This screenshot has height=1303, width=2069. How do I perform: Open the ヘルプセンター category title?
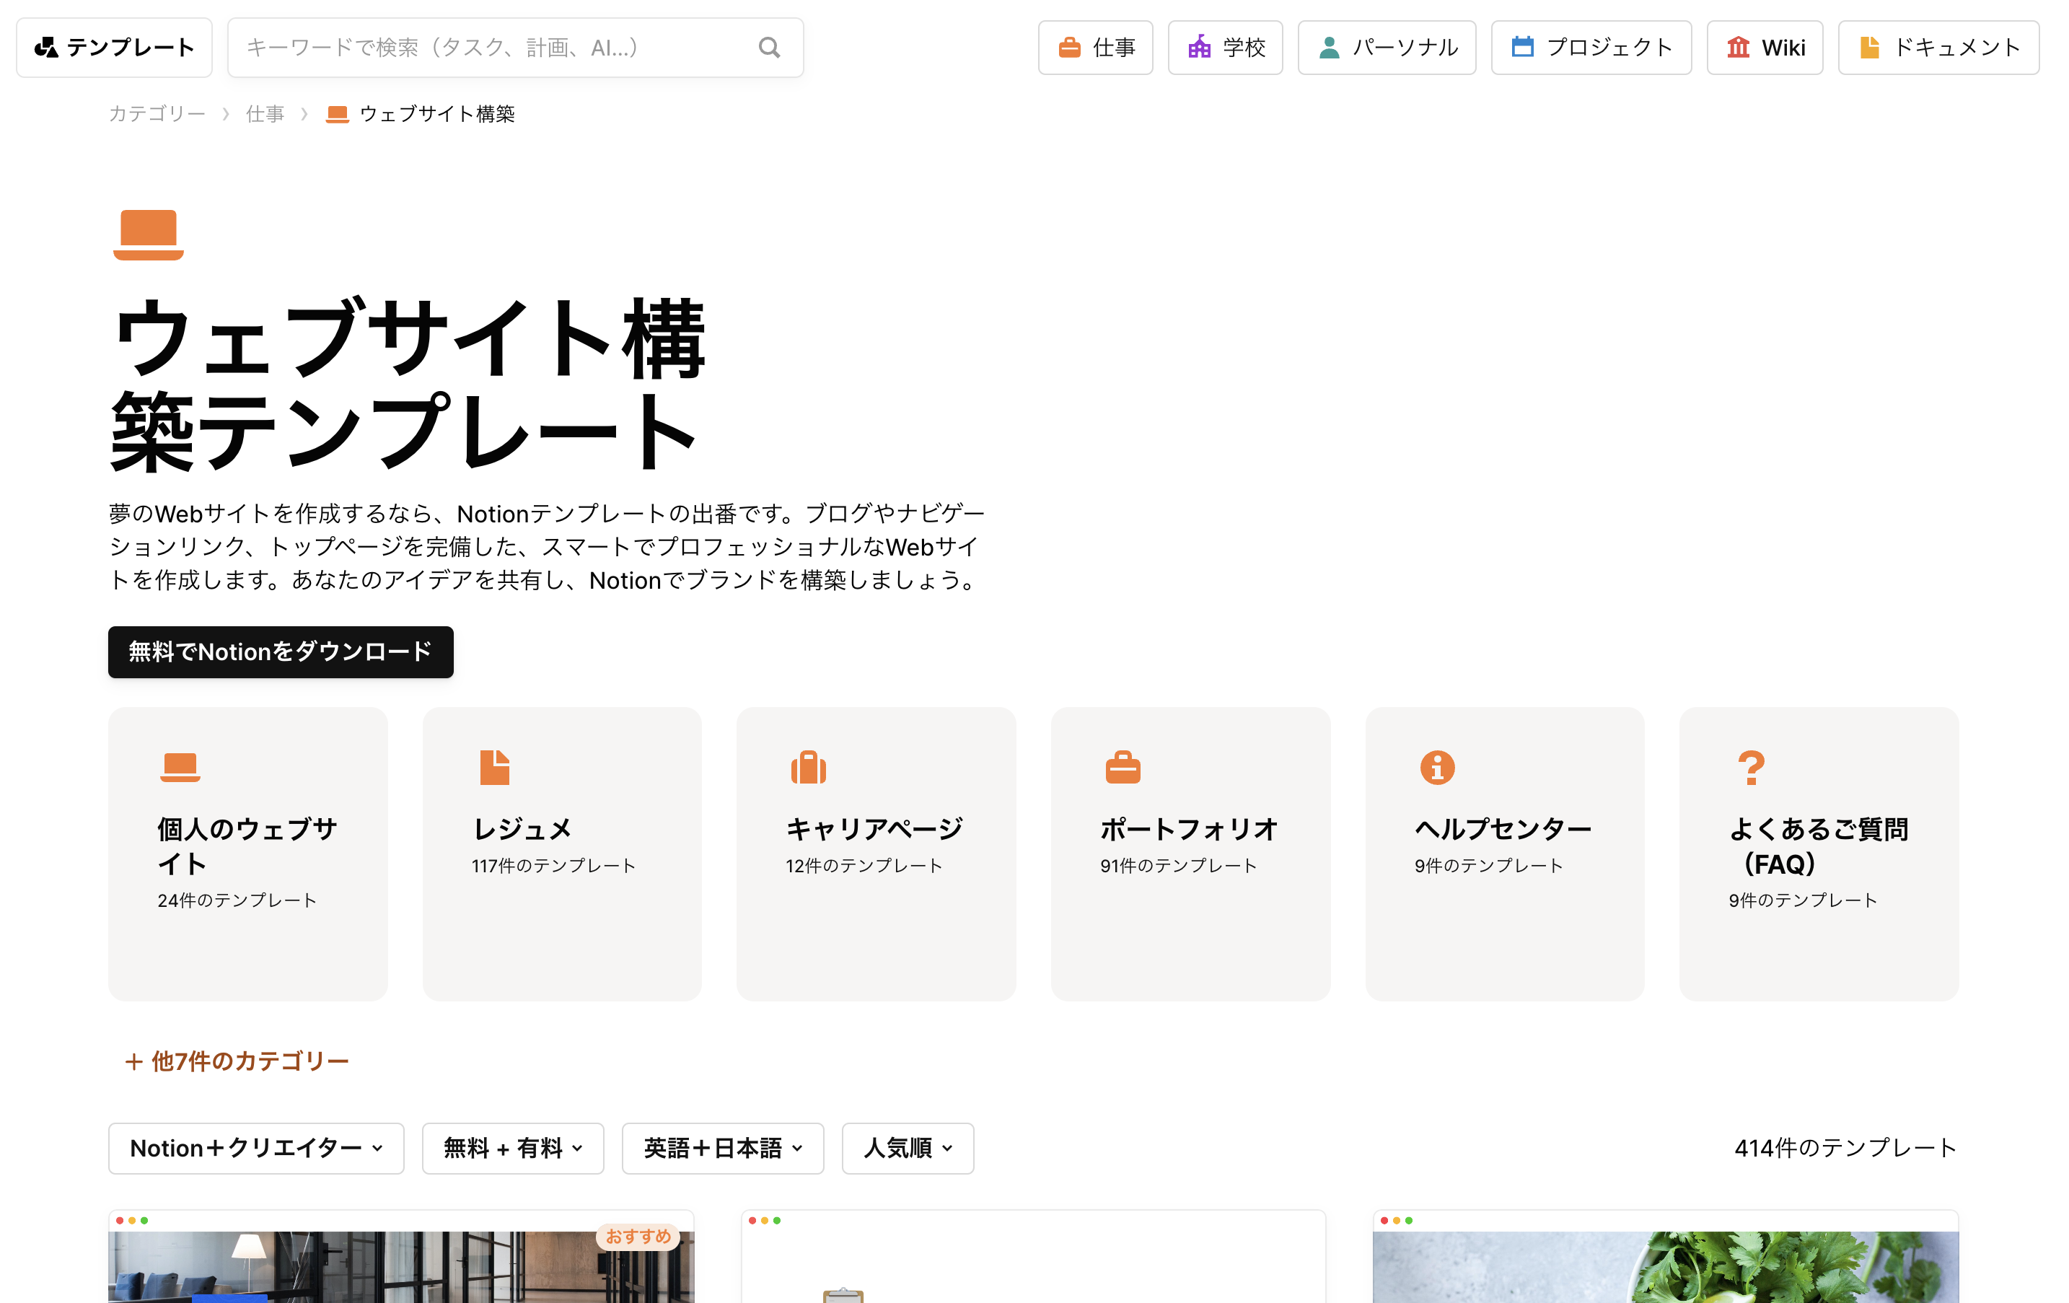point(1503,830)
